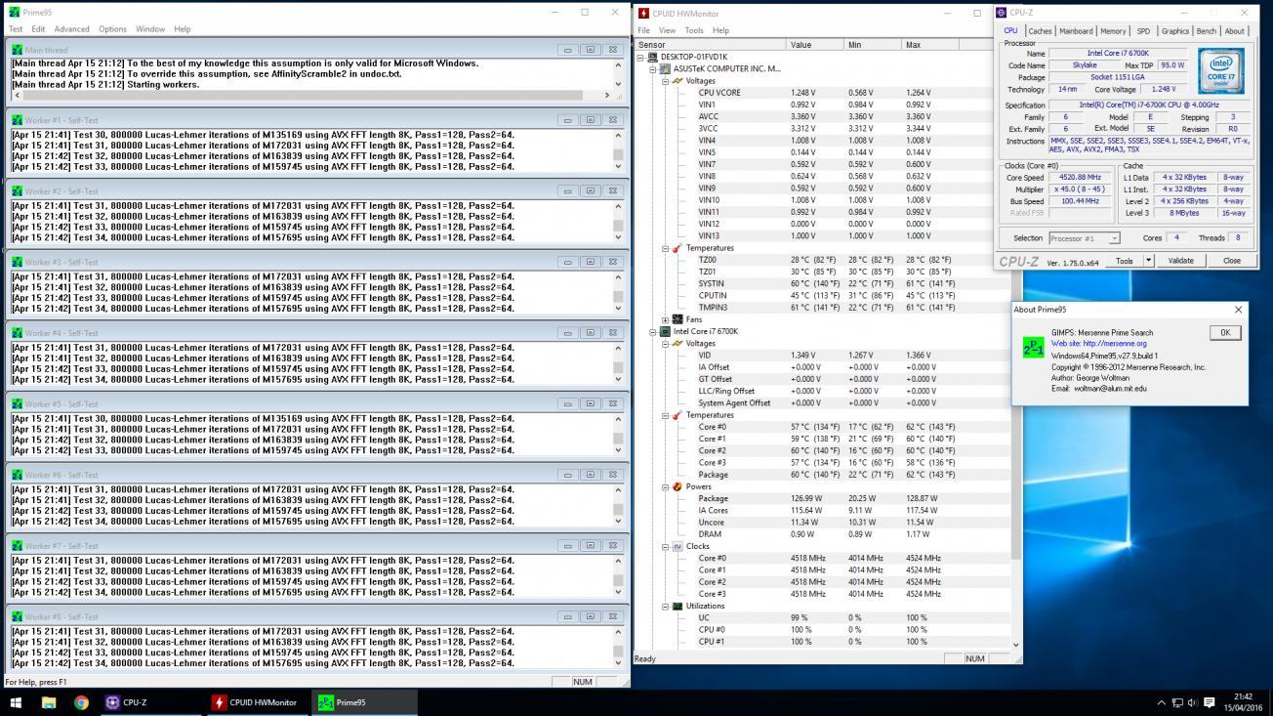Collapse the Powers node in HWMonitor
The image size is (1273, 716).
(666, 486)
